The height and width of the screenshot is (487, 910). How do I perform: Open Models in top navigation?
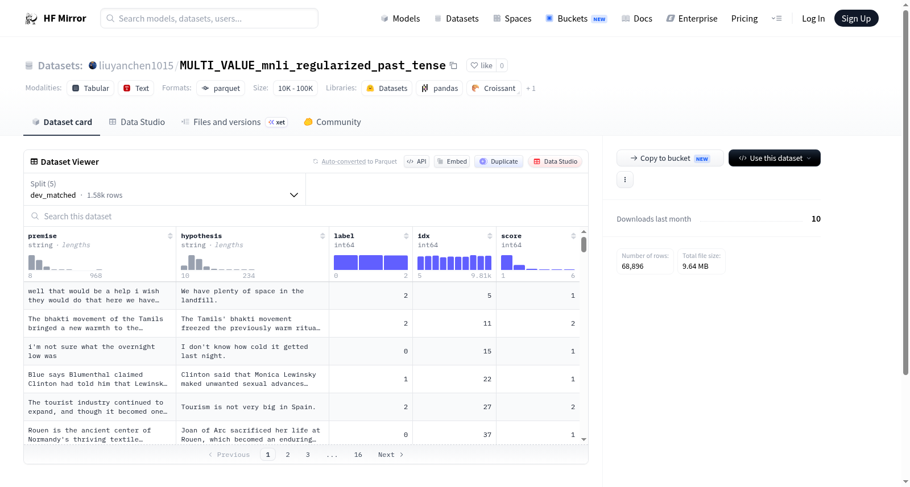pos(400,19)
